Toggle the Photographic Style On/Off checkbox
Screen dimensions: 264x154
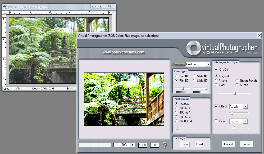[216, 69]
